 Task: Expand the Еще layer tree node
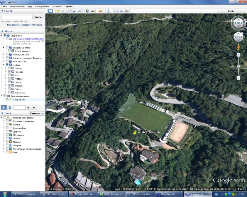click(3, 152)
